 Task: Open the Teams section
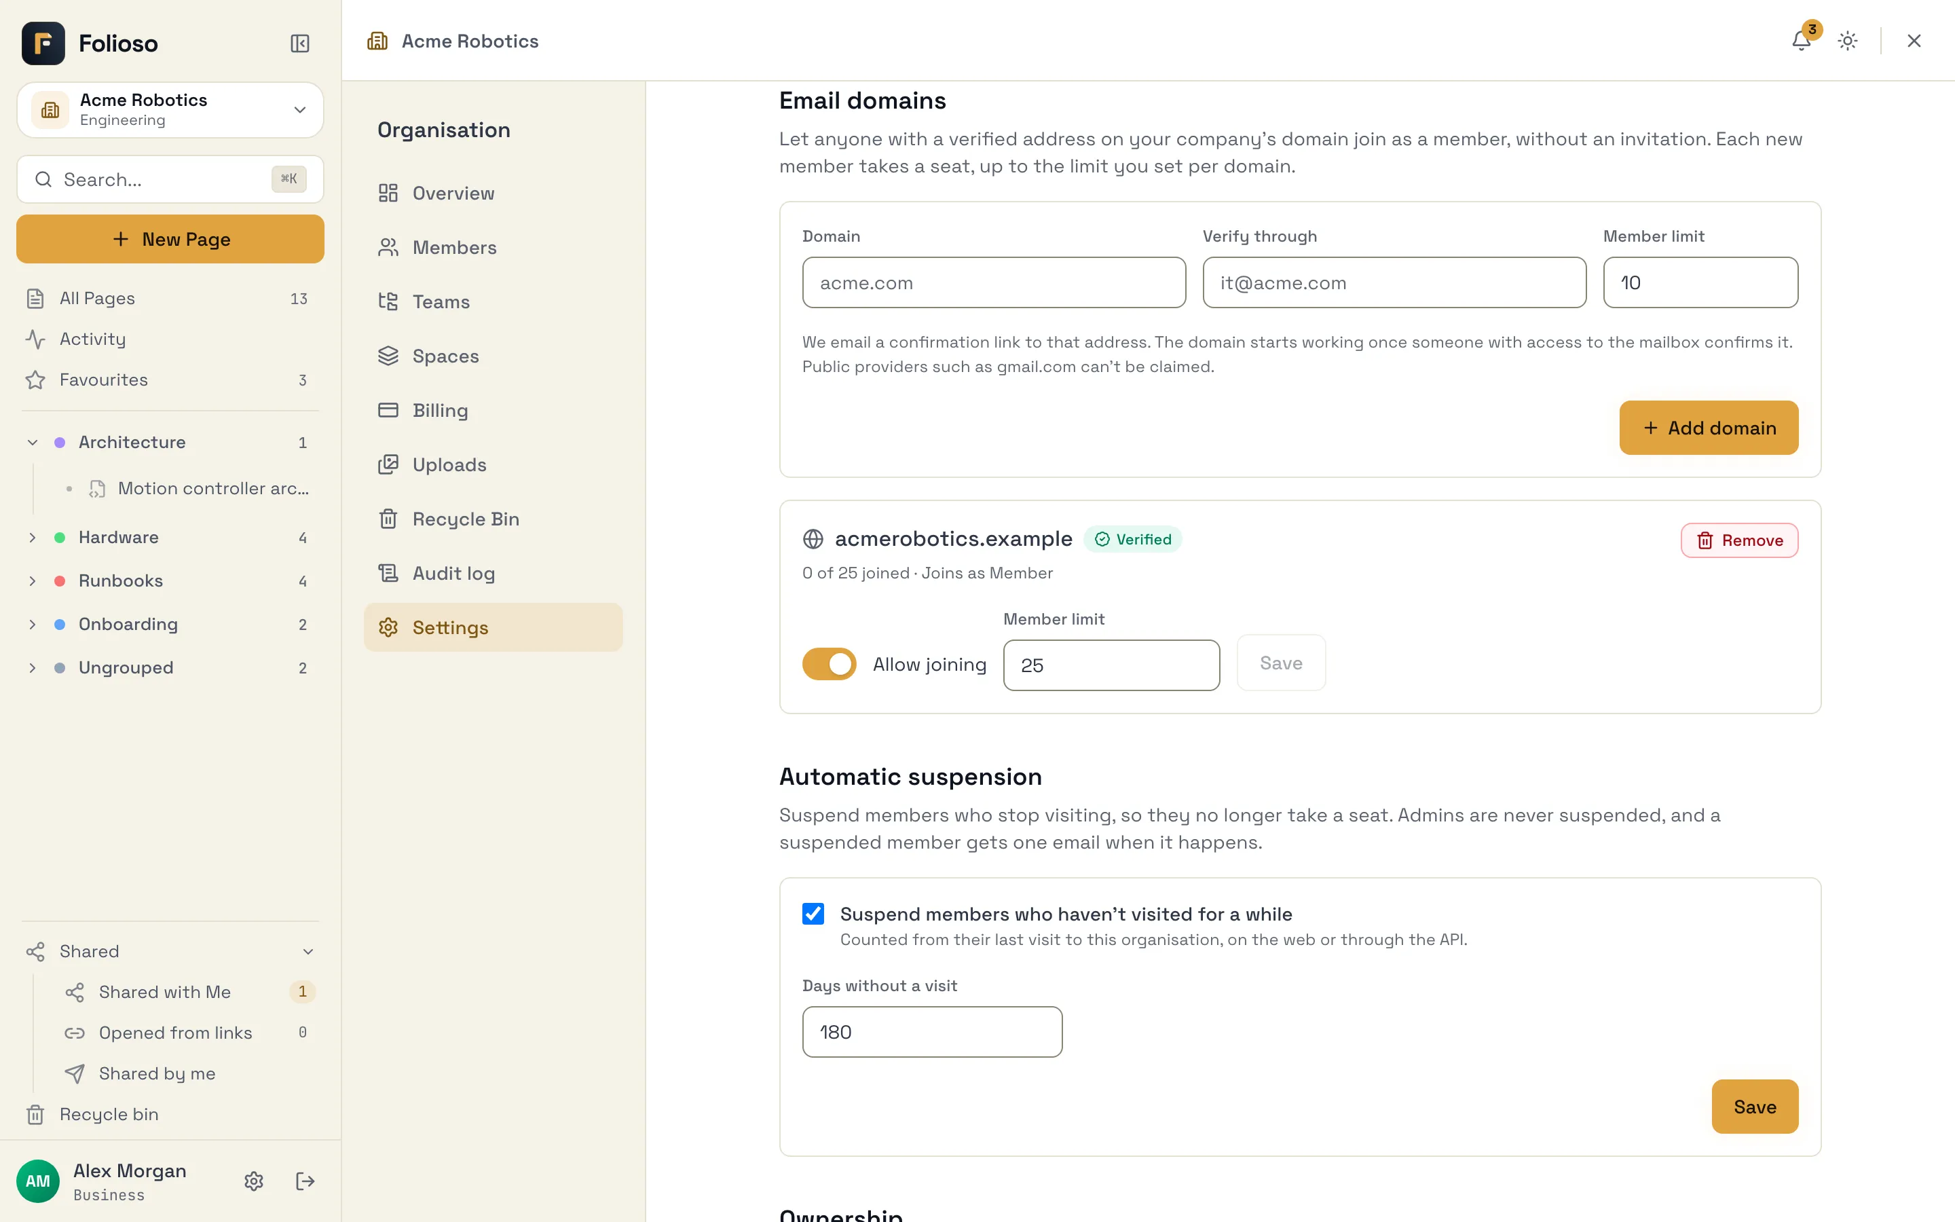[493, 301]
